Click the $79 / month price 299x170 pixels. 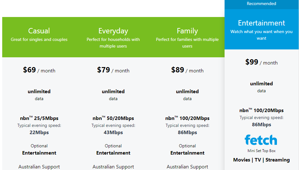click(113, 70)
